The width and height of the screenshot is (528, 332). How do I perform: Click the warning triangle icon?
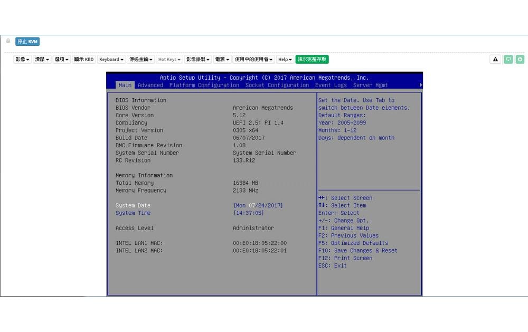(495, 59)
